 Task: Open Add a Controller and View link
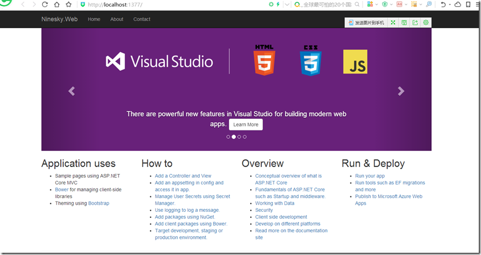pyautogui.click(x=183, y=176)
